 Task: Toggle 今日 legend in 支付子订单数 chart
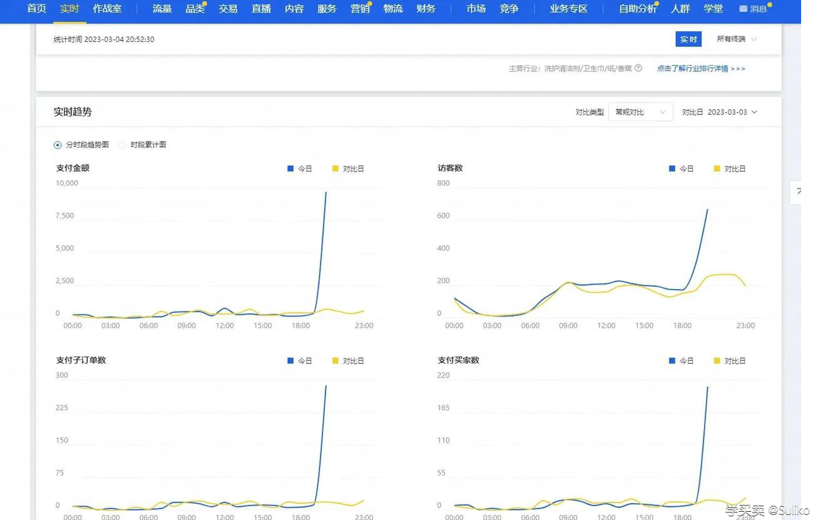pyautogui.click(x=300, y=361)
